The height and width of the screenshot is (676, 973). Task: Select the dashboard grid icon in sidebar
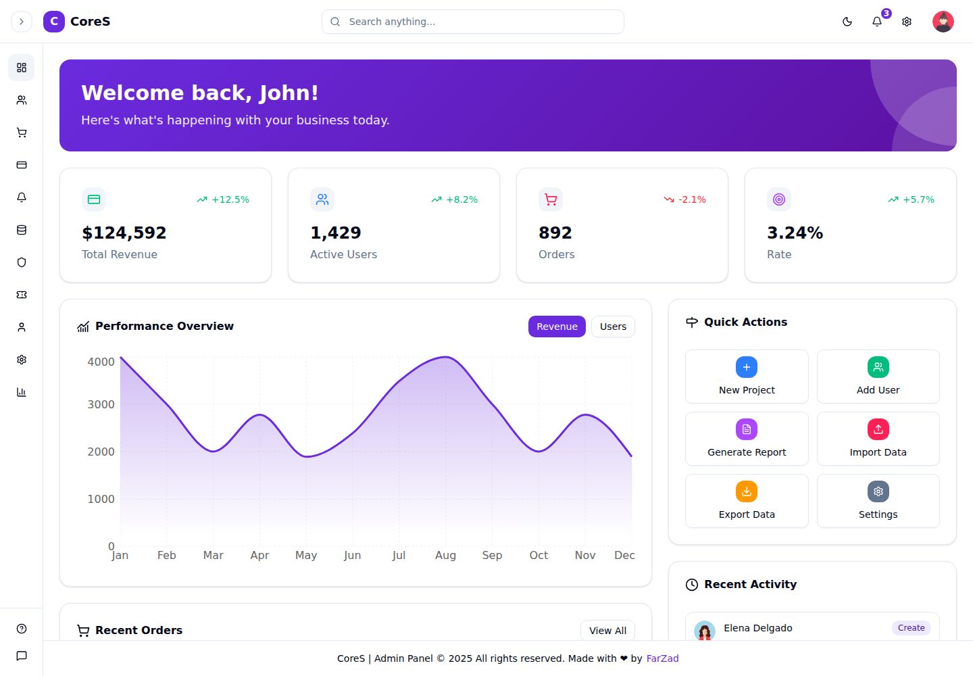[x=22, y=68]
